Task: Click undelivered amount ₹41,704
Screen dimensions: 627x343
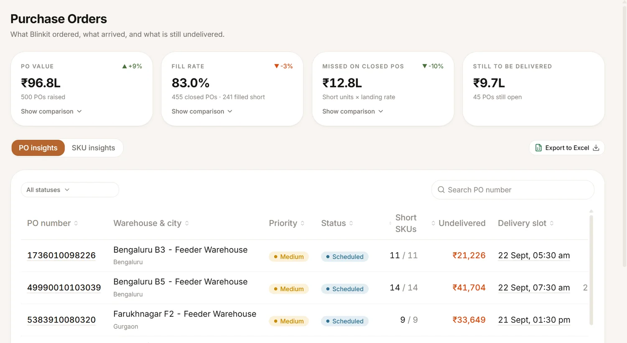Action: click(469, 288)
